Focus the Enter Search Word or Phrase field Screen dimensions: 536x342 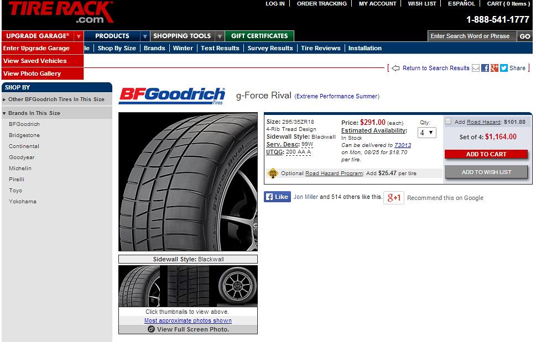[x=472, y=36]
